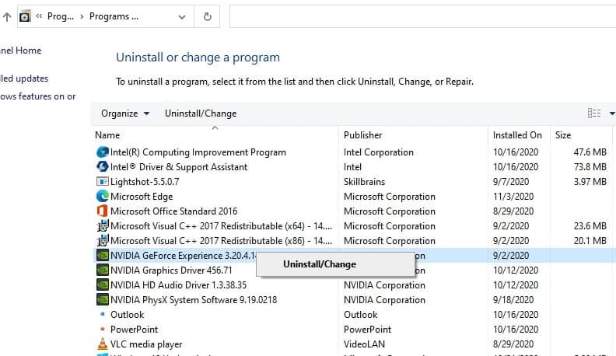Click Visual C++ 2017 x86 installer icon
This screenshot has height=356, width=616.
pos(103,240)
